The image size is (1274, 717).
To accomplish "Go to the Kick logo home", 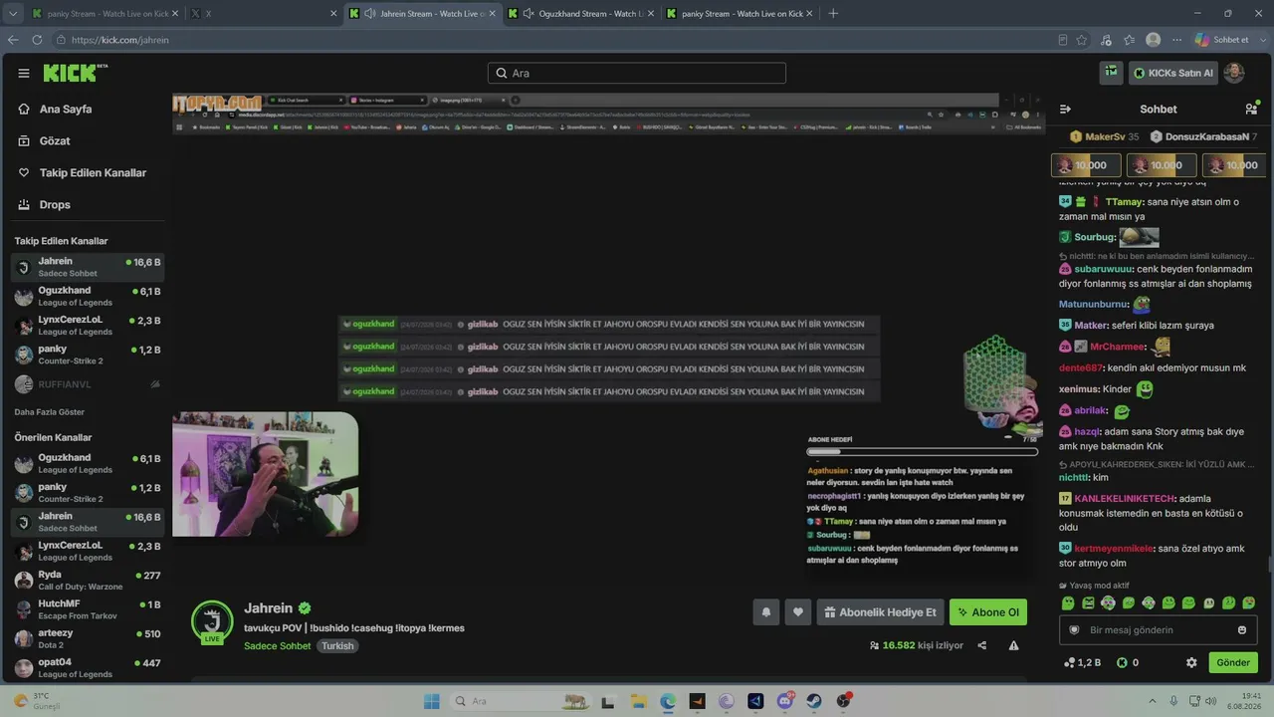I will coord(76,73).
